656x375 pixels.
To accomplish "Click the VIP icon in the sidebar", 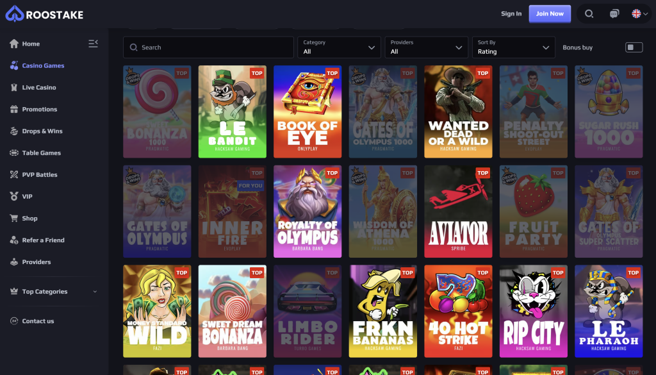I will coord(14,196).
